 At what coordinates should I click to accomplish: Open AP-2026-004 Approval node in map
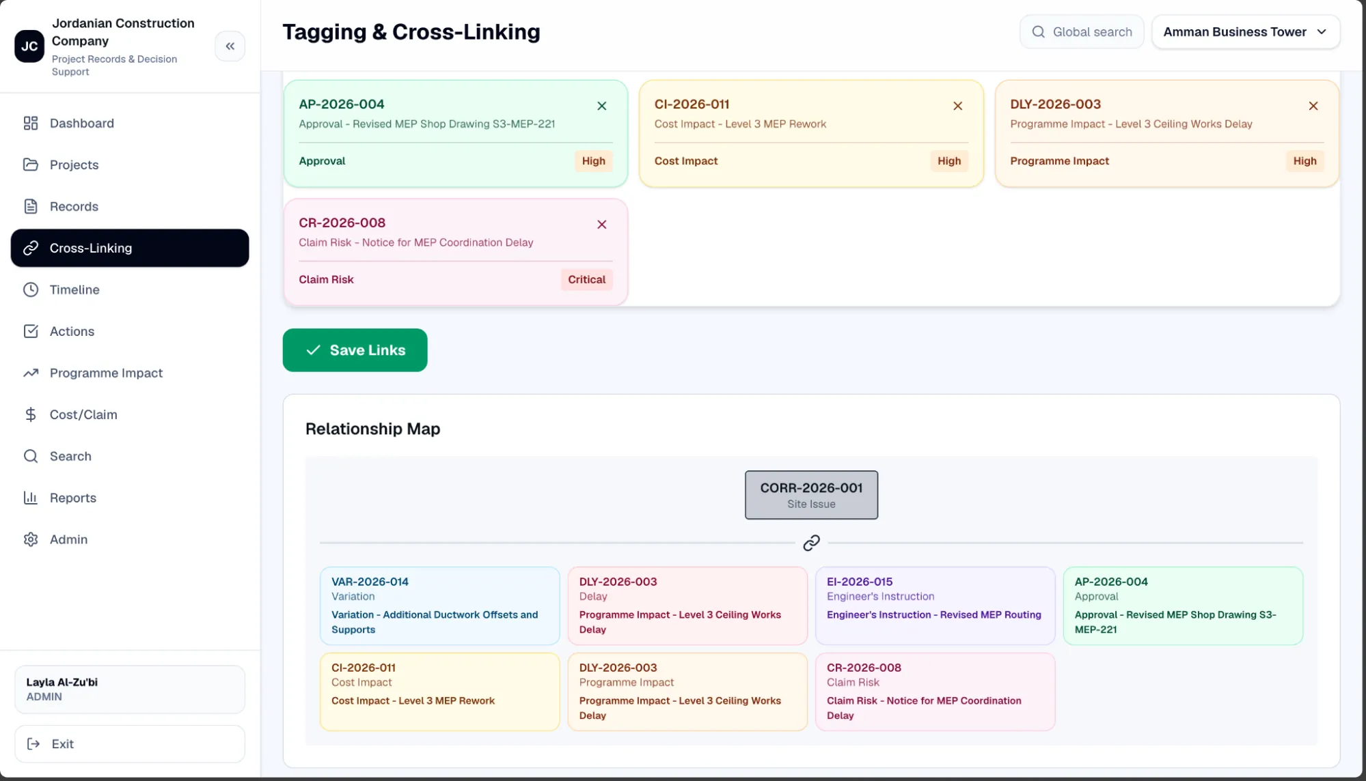point(1183,606)
